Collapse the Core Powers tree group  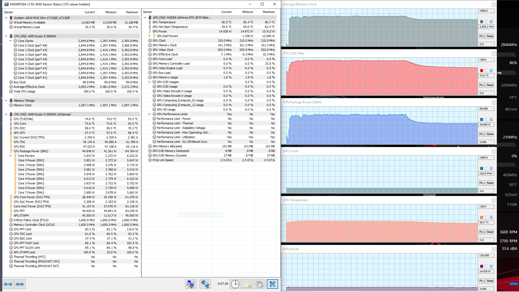[11, 156]
